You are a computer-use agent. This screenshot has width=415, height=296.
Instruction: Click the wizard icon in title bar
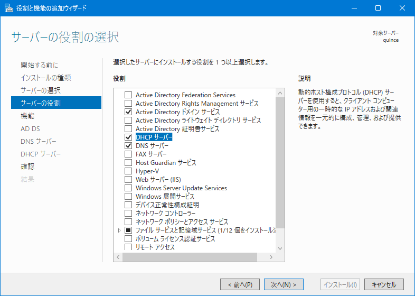8,8
